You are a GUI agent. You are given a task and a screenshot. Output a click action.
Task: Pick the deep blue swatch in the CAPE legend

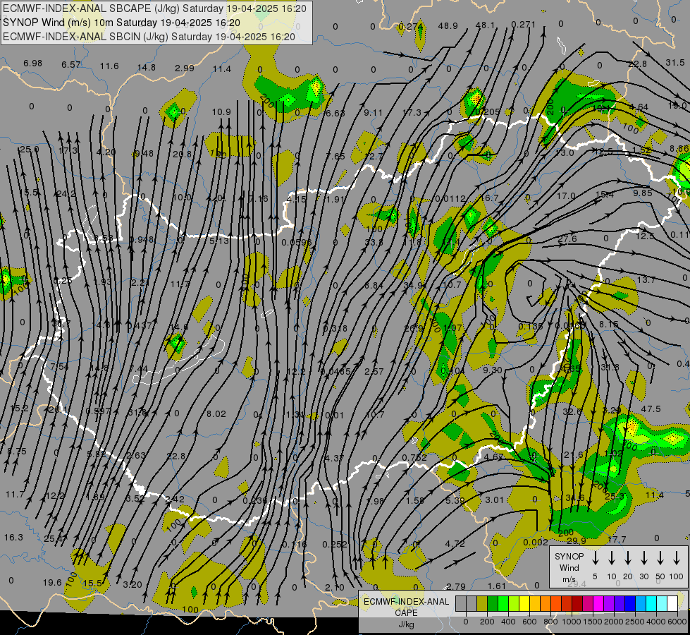point(629,603)
